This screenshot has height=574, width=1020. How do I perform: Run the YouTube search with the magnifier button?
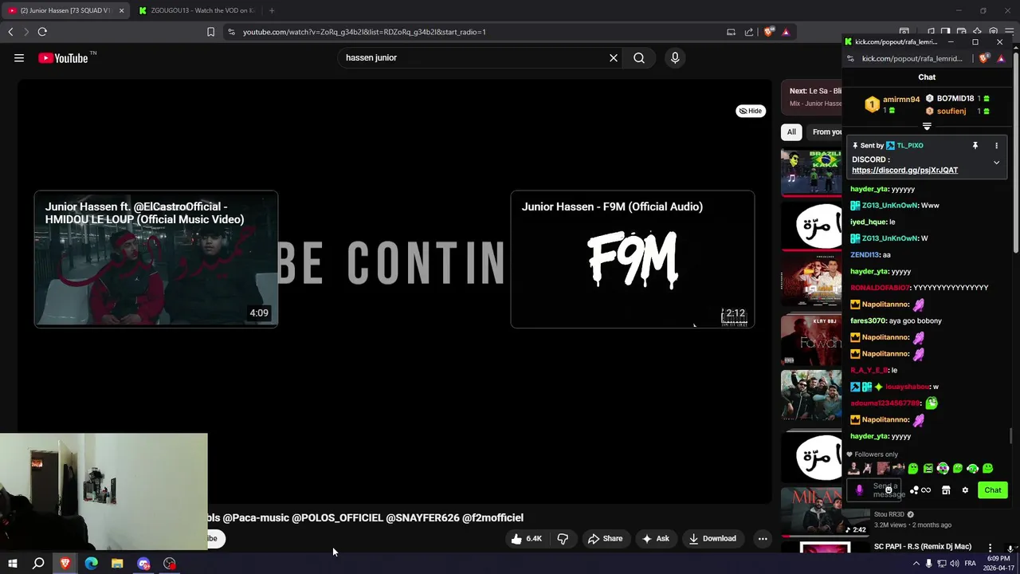click(639, 57)
